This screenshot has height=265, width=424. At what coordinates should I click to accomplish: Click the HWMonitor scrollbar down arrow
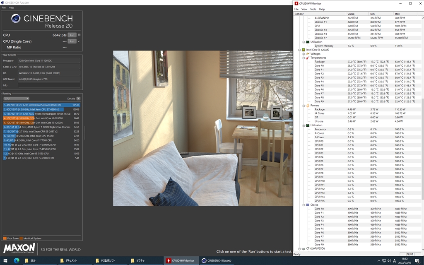[x=422, y=250]
